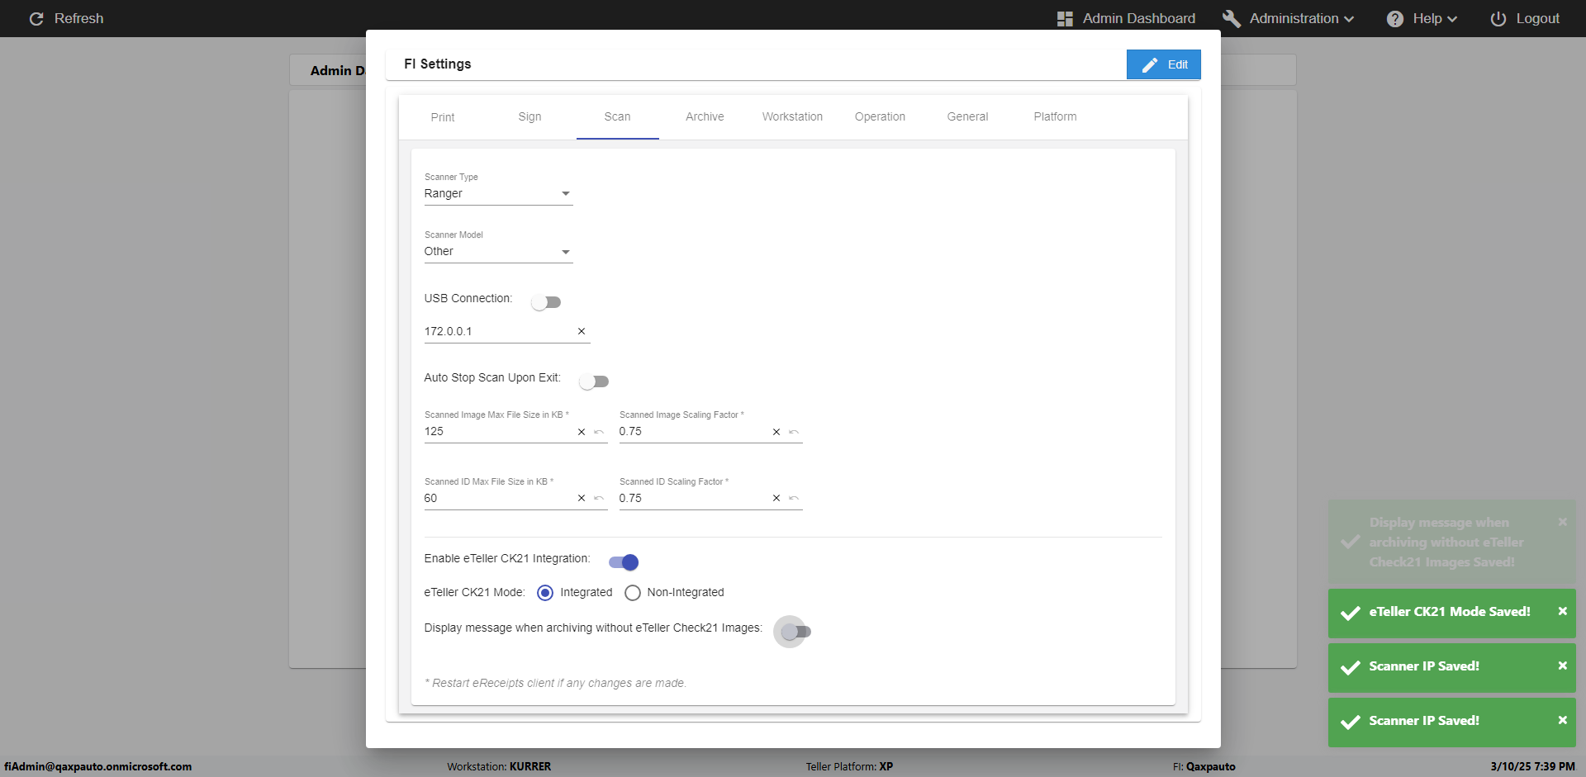Close the bottom Scanner IP Saved toast
Image resolution: width=1586 pixels, height=777 pixels.
click(1562, 720)
